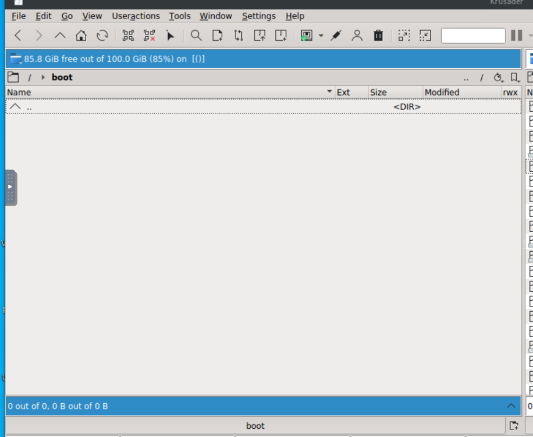Click the Unselect Group icon with red x
The image size is (533, 437).
149,36
